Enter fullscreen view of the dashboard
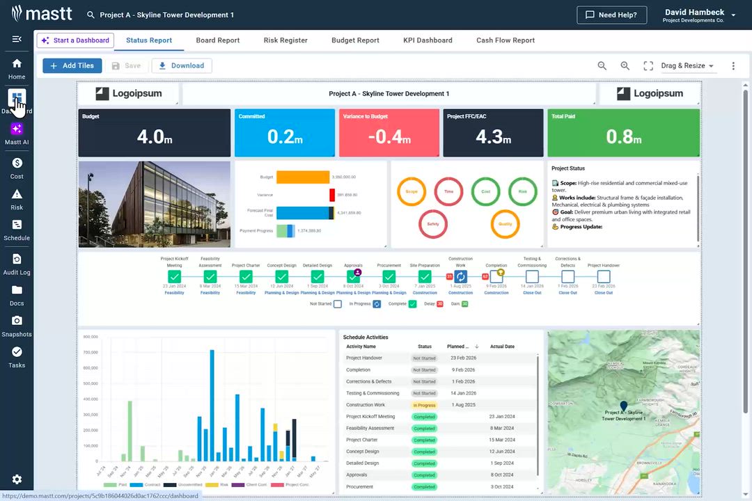The height and width of the screenshot is (501, 752). coord(647,65)
